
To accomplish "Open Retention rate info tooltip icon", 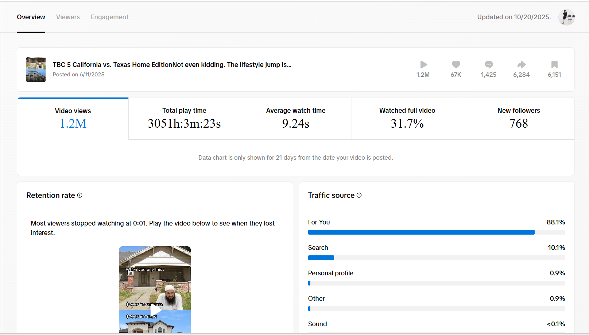I will (80, 195).
